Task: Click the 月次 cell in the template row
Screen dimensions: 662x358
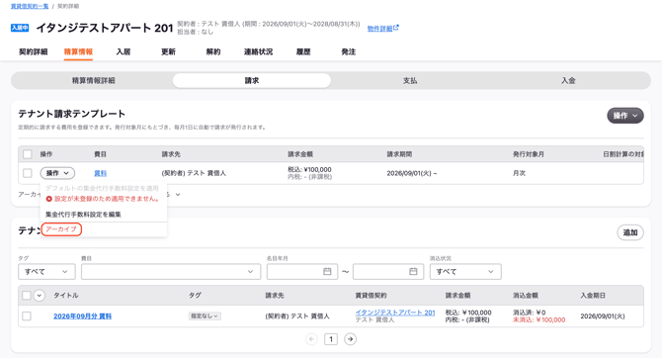Action: 520,173
